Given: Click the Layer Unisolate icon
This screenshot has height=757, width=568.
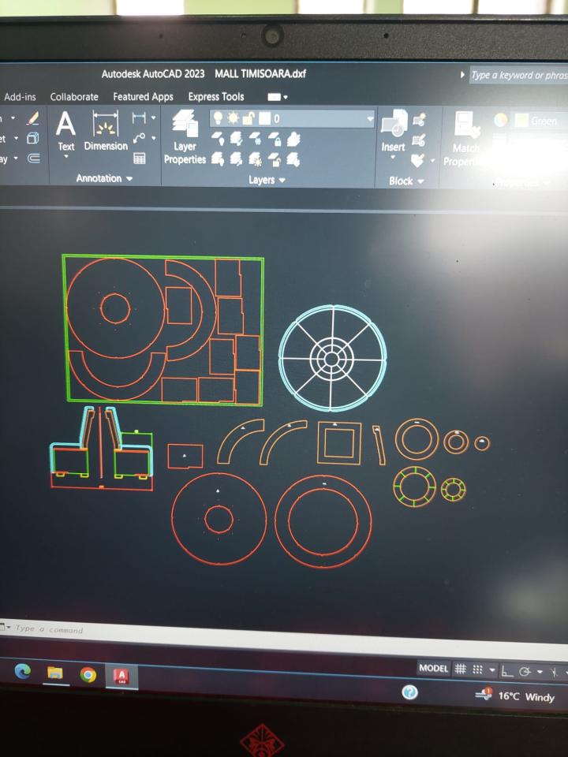Looking at the screenshot, I should pos(236,158).
